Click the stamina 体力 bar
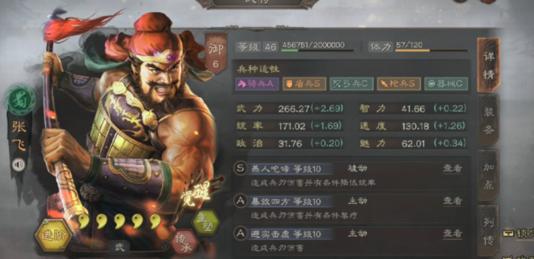The image size is (534, 259). [x=431, y=50]
